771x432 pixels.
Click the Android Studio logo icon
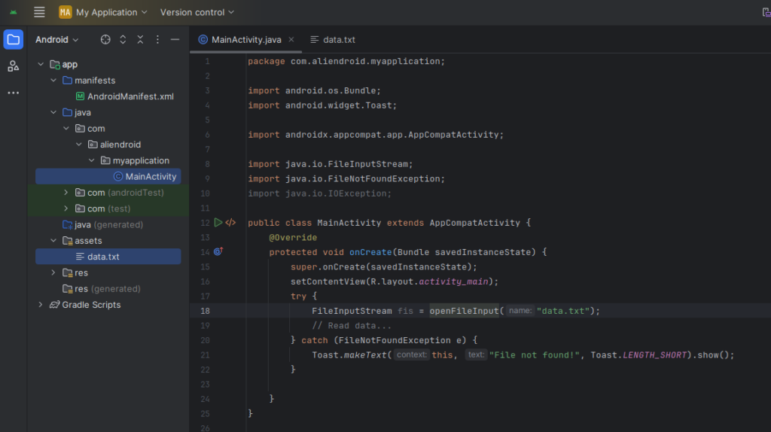[14, 12]
